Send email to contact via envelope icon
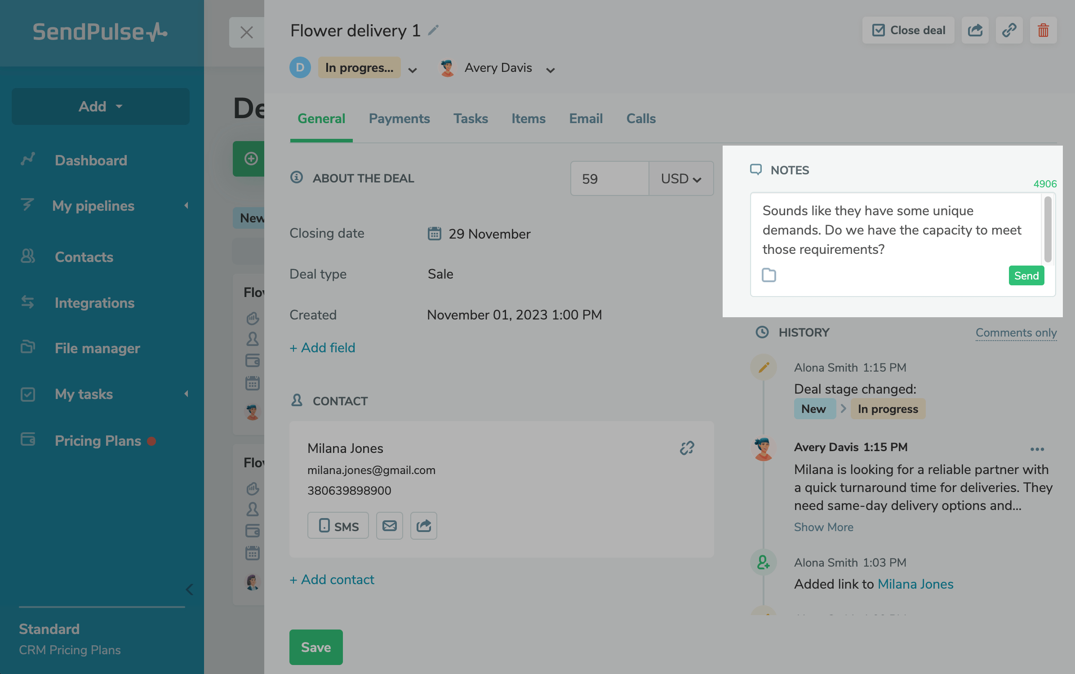 coord(389,525)
